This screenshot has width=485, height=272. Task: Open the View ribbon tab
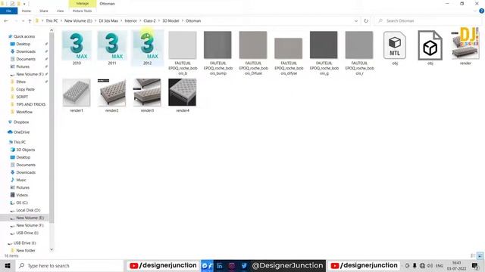(60, 11)
